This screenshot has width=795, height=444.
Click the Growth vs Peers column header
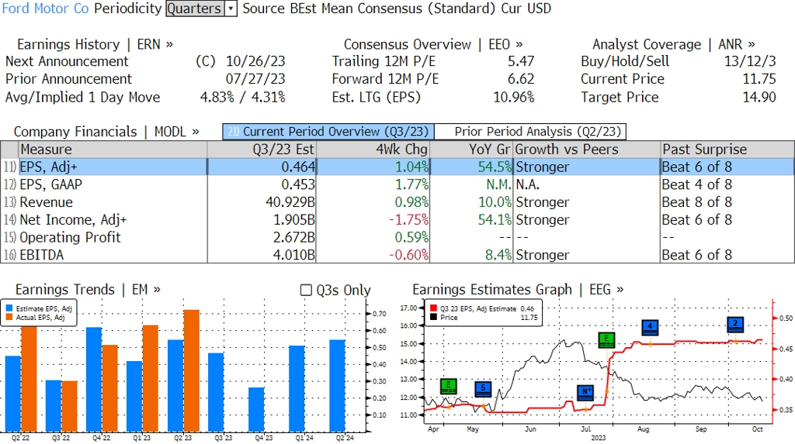pos(587,150)
